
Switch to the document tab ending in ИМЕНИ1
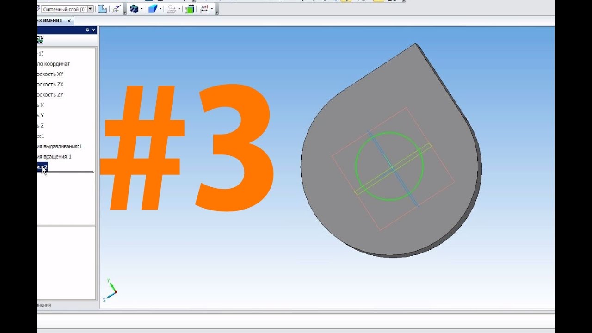pyautogui.click(x=53, y=21)
